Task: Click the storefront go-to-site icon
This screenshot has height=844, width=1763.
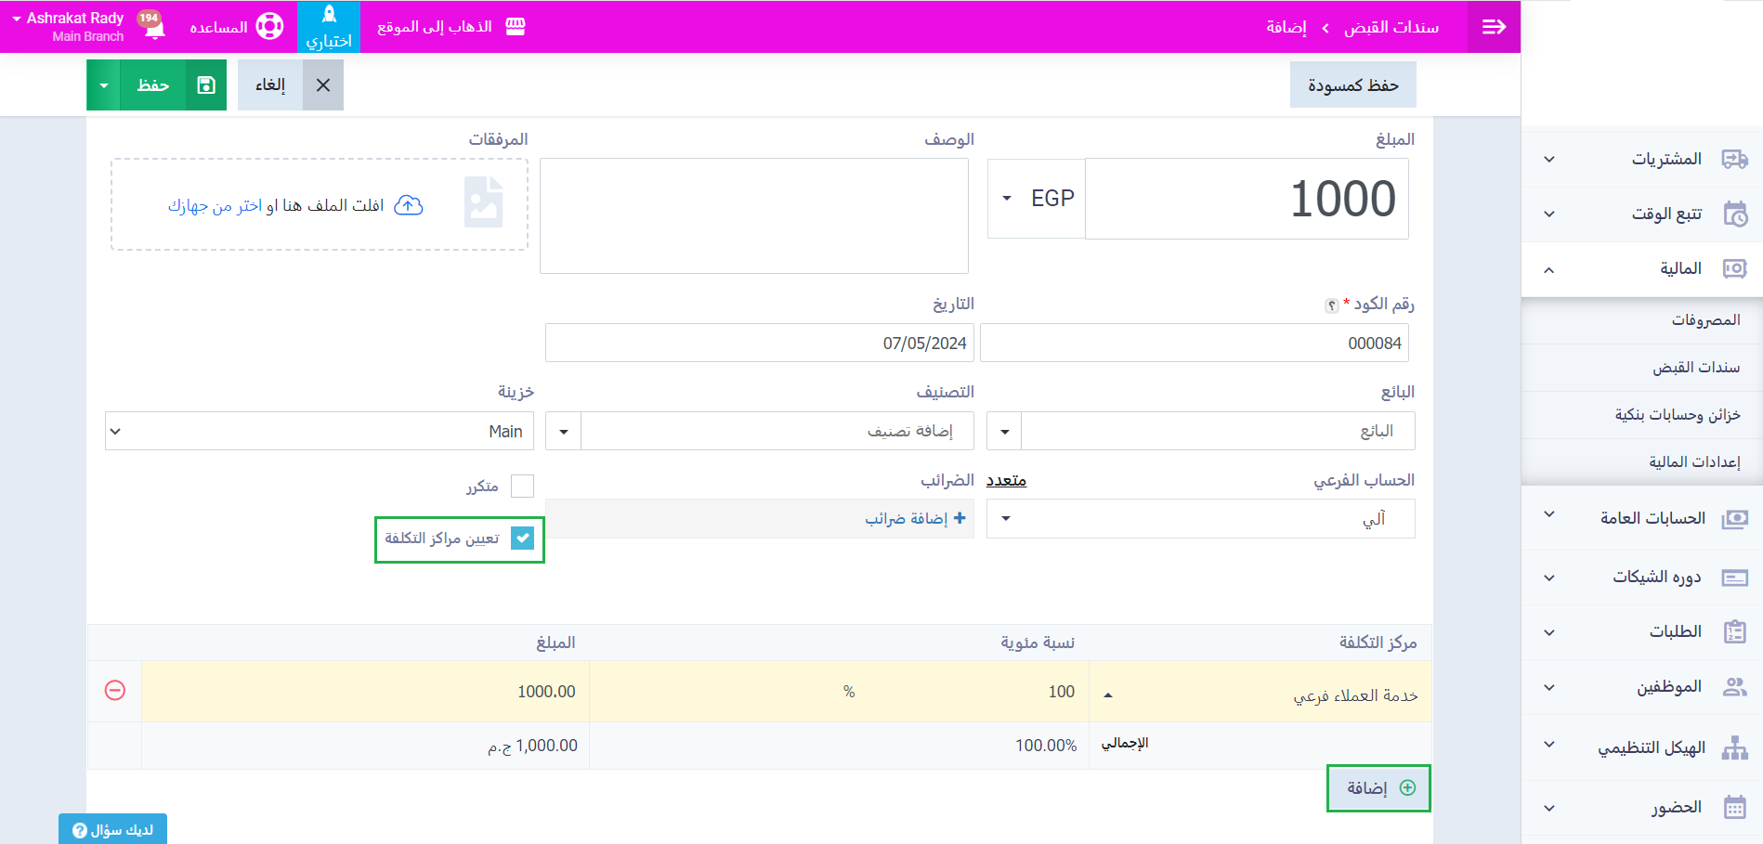Action: pyautogui.click(x=516, y=27)
